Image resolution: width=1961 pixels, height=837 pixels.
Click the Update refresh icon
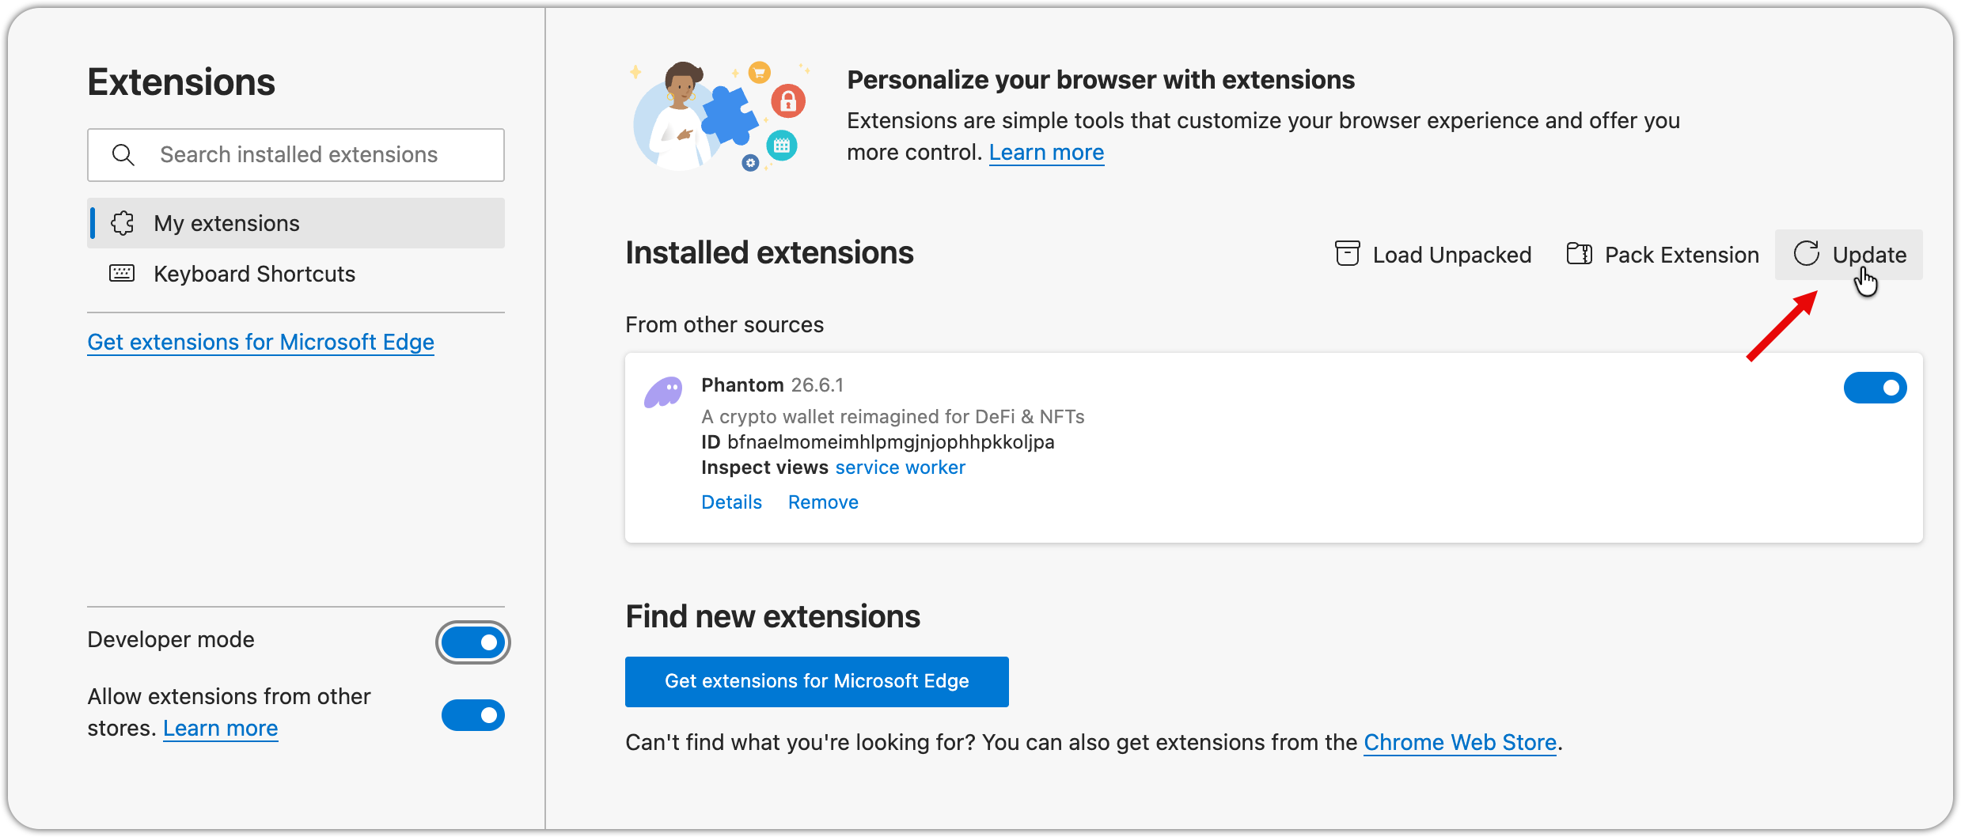[x=1806, y=254]
